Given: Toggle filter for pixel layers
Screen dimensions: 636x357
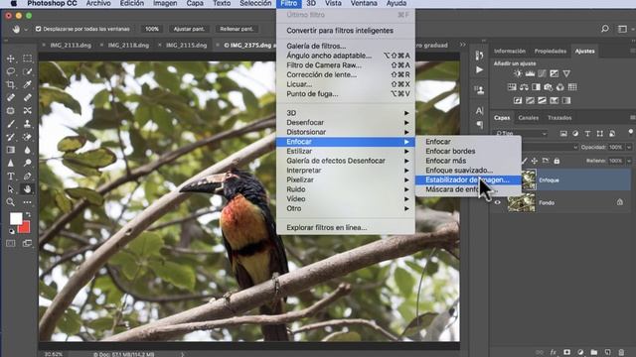Looking at the screenshot, I should click(563, 133).
